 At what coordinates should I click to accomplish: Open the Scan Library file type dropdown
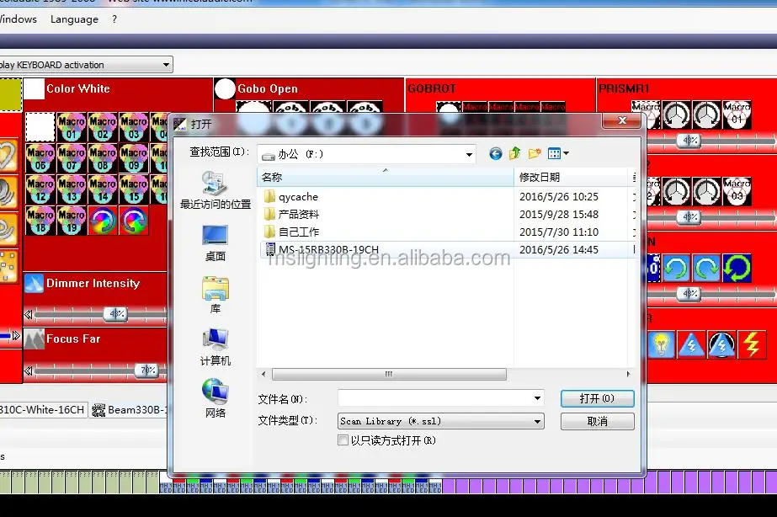537,421
